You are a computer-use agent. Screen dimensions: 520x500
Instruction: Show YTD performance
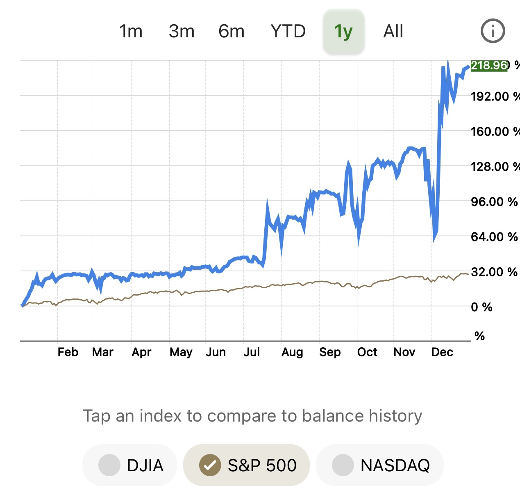(x=288, y=31)
